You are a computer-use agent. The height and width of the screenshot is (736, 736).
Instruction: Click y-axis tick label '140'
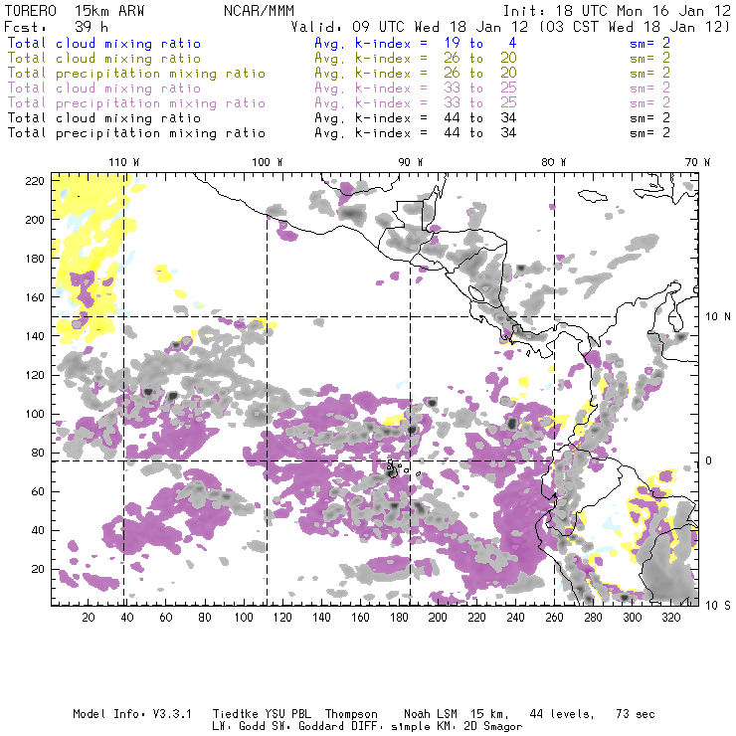click(x=35, y=336)
